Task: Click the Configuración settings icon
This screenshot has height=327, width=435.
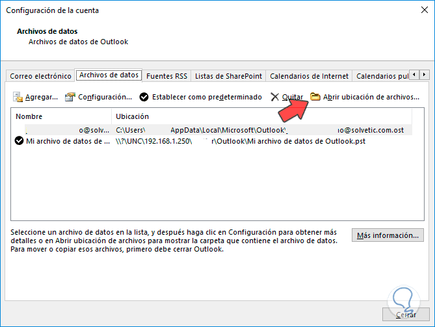Action: click(x=70, y=97)
